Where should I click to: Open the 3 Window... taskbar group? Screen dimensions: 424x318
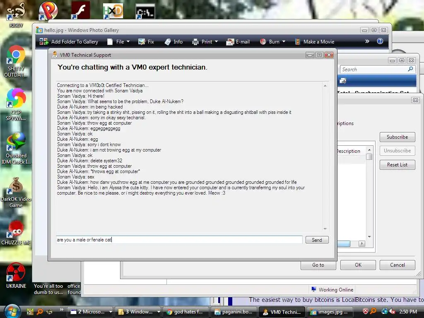(138, 312)
